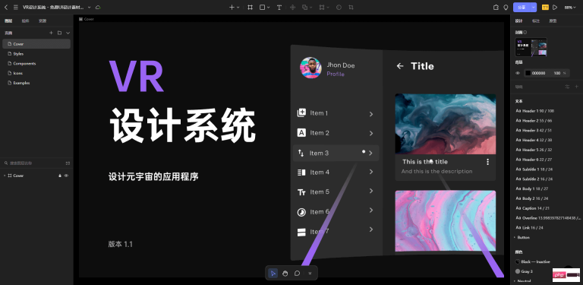
Task: Switch to the Prototype tab in right panel
Action: [553, 21]
